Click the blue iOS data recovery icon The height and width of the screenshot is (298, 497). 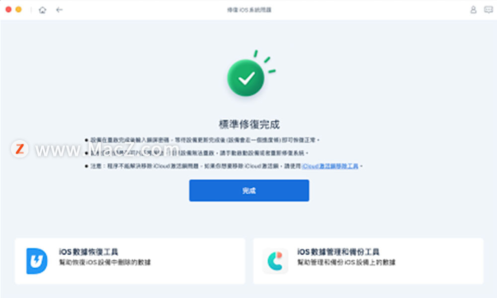(x=37, y=261)
